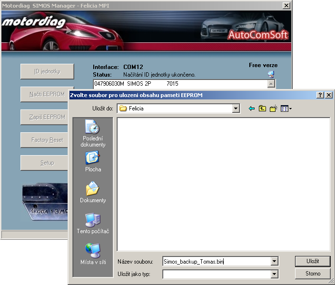Expand the Název souboru dropdown arrow
335x285 pixels.
tap(274, 261)
